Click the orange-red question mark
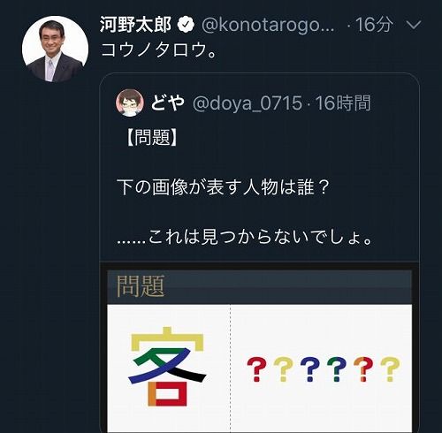Screen dimensions: 442x433 click(363, 369)
